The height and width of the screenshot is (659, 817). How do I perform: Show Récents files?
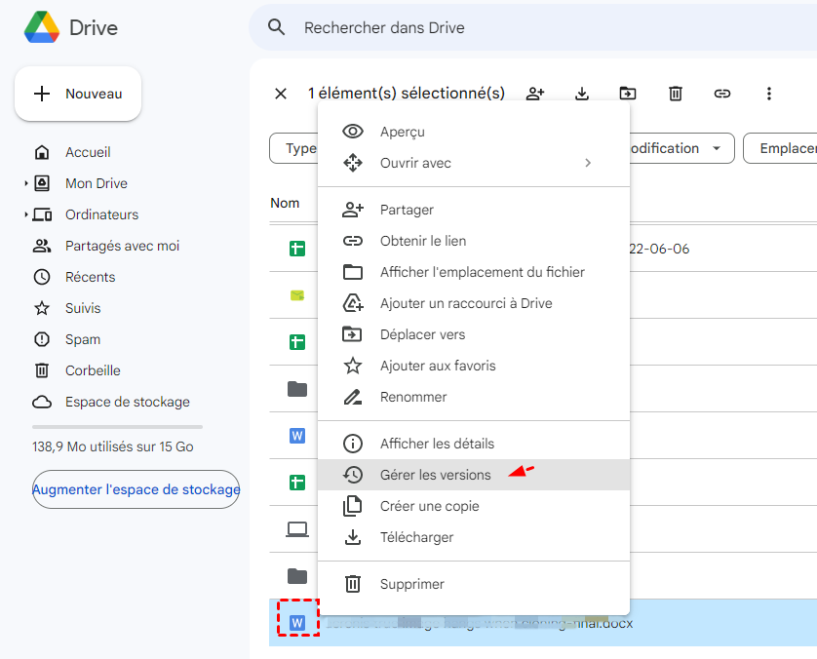[x=90, y=277]
